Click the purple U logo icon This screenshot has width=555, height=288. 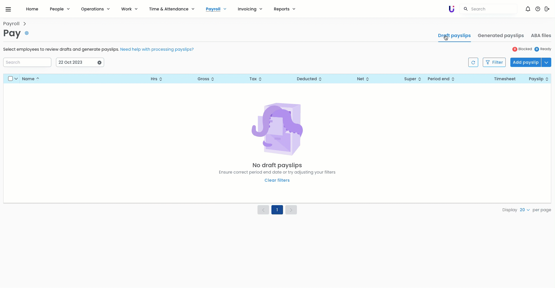click(451, 9)
